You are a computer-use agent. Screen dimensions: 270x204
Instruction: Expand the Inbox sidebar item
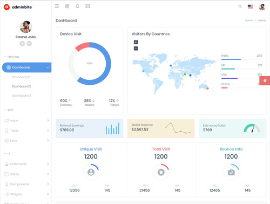(x=26, y=120)
